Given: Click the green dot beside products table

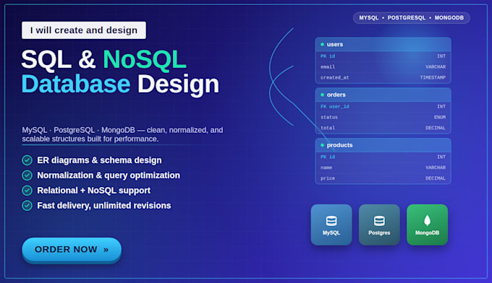Looking at the screenshot, I should point(322,145).
